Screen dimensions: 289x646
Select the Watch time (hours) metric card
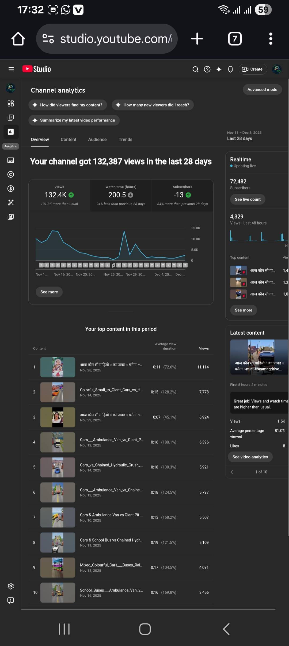(121, 195)
